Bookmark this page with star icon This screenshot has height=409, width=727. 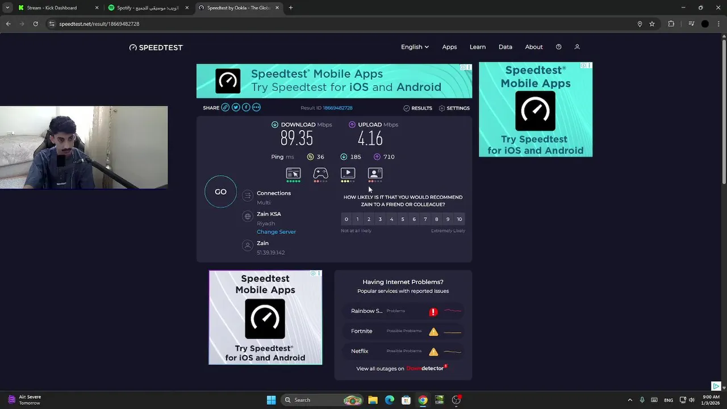(x=652, y=24)
